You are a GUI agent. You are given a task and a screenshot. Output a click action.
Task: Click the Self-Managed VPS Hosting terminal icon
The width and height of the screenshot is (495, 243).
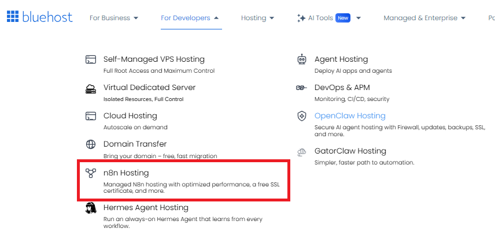91,59
